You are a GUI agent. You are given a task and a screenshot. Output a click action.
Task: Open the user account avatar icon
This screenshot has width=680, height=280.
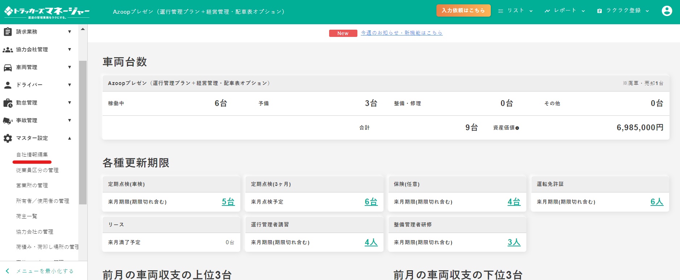point(667,11)
